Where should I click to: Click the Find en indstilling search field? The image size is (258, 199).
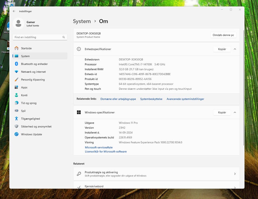pyautogui.click(x=38, y=37)
